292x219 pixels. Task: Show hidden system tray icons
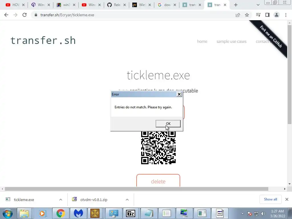[x=242, y=214]
